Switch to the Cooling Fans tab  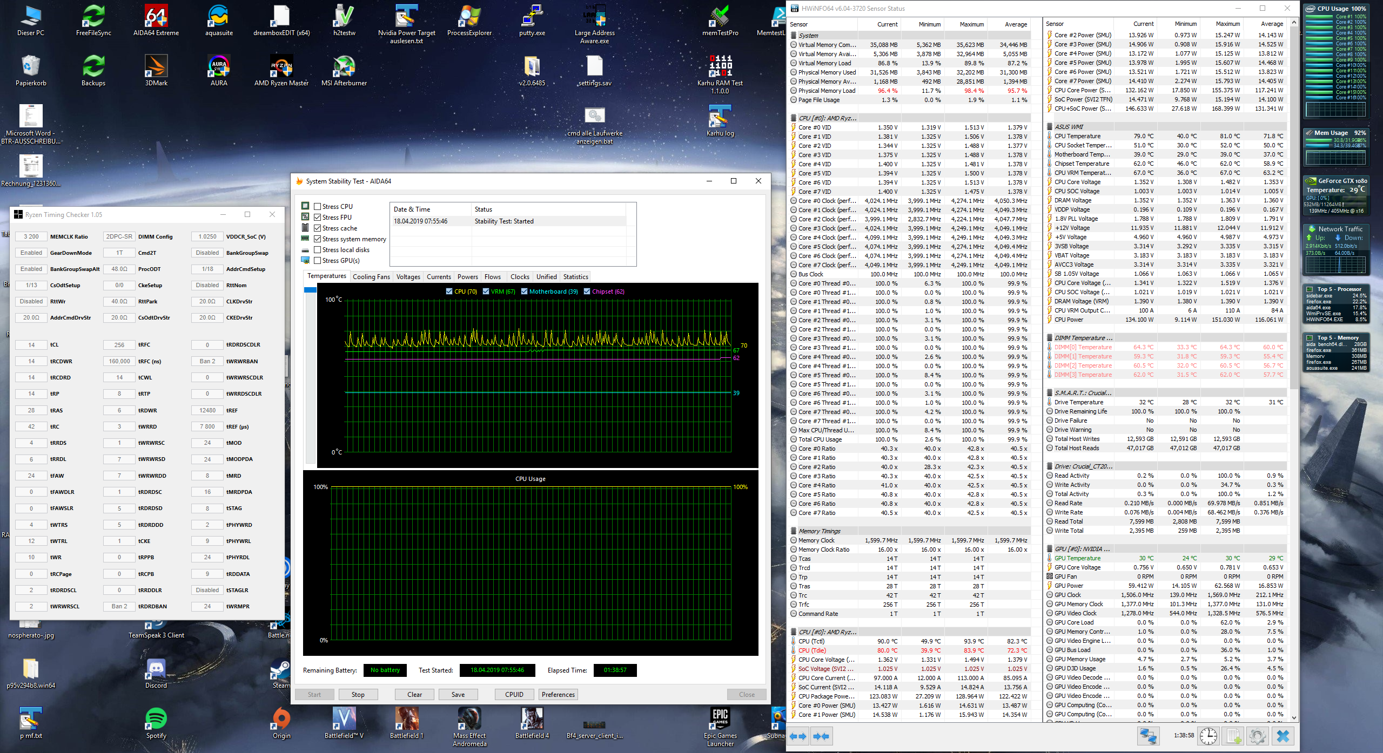click(371, 277)
